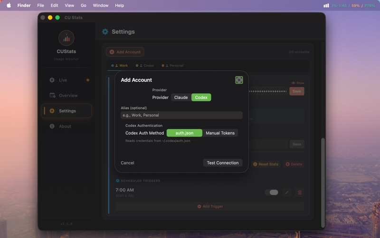This screenshot has height=238, width=380.
Task: Click the Settings gear sidebar icon
Action: click(52, 111)
